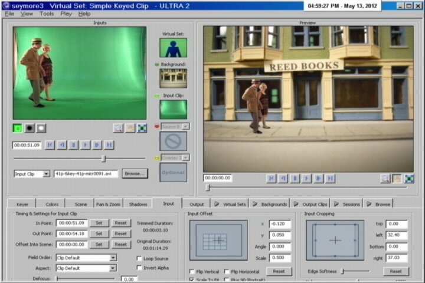The height and width of the screenshot is (283, 425).
Task: Switch to the Keyer tab
Action: pos(22,204)
